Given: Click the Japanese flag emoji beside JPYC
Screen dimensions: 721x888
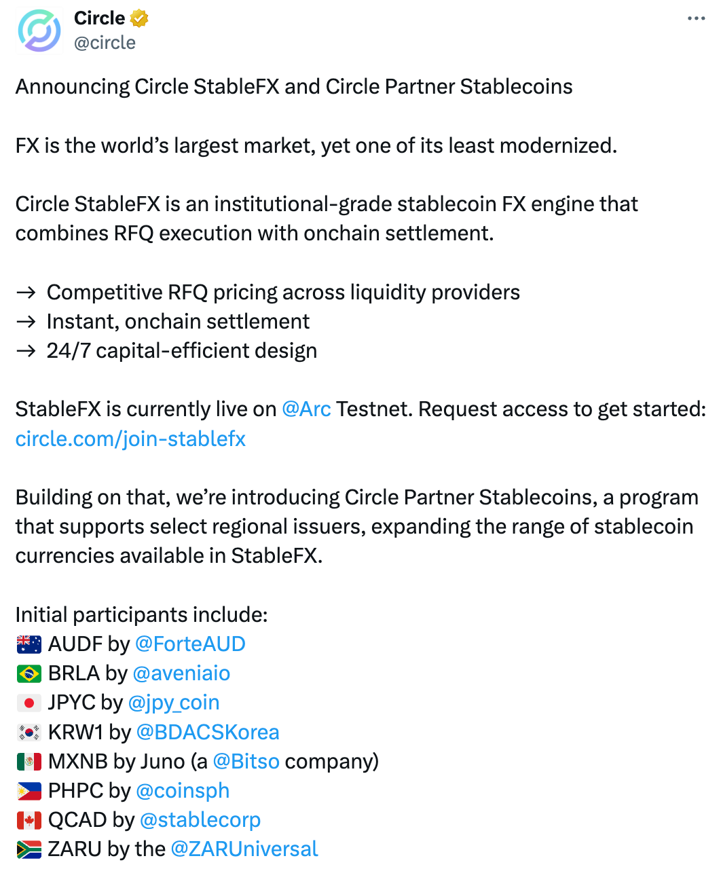Looking at the screenshot, I should 29,703.
